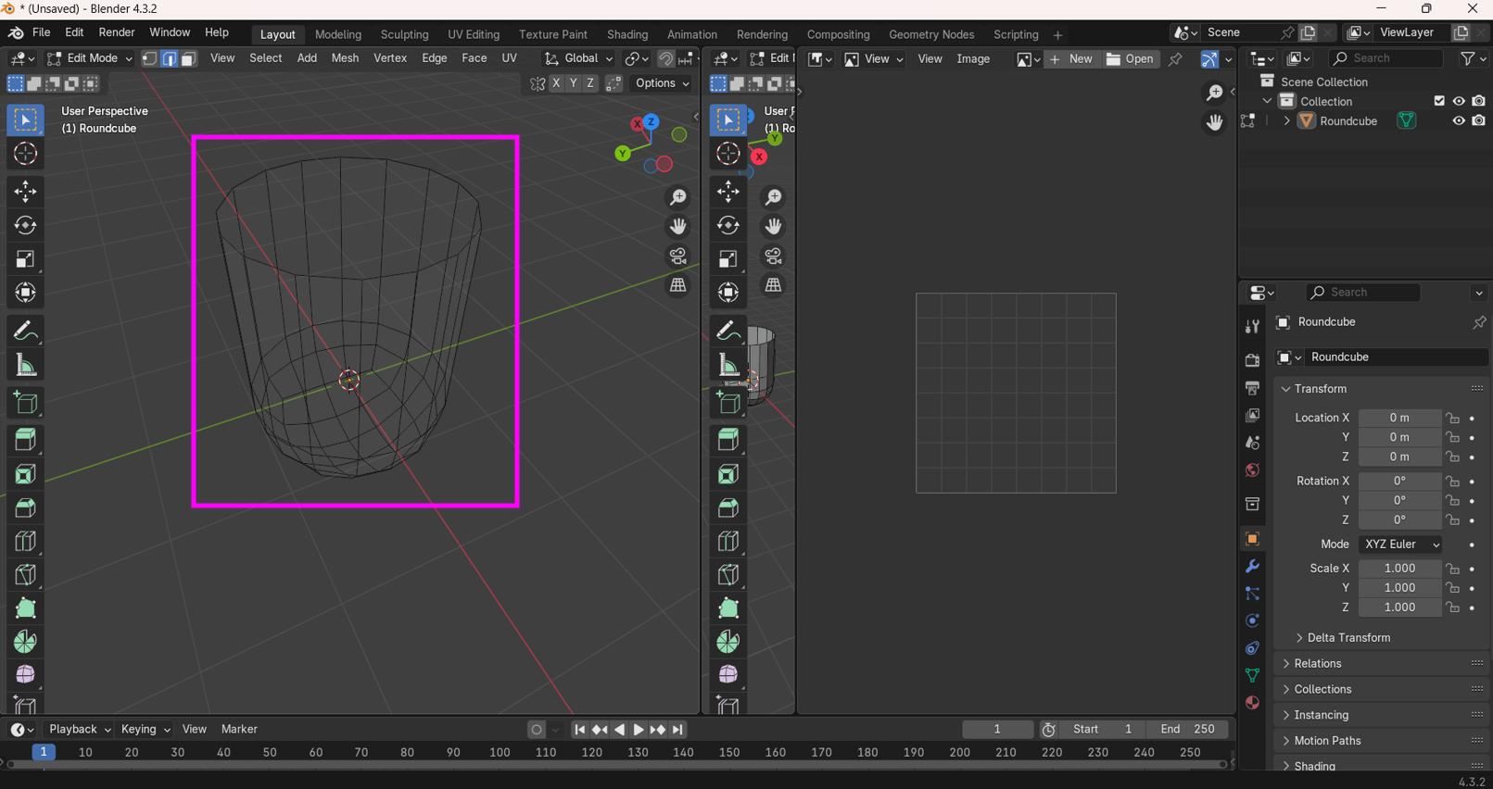Viewport: 1493px width, 789px height.
Task: Select the Add Cube tool in left viewport
Action: pos(25,403)
